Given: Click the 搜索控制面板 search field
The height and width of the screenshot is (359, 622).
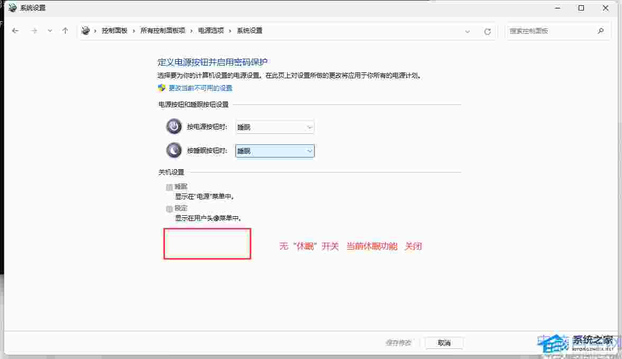Looking at the screenshot, I should [550, 31].
